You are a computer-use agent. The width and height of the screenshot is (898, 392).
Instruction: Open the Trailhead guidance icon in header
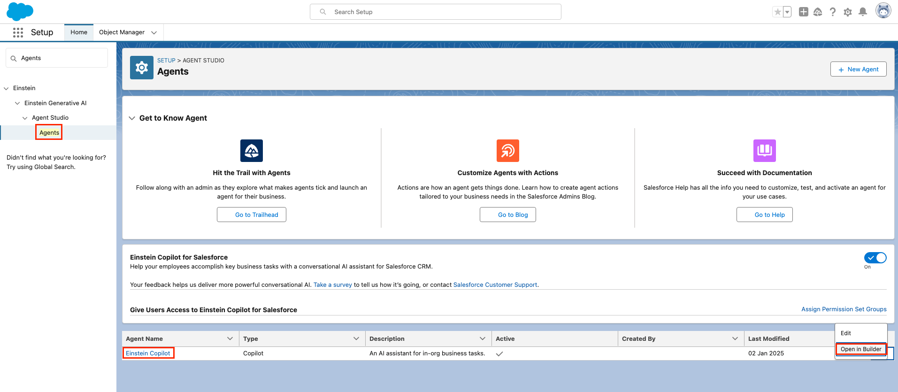click(818, 12)
